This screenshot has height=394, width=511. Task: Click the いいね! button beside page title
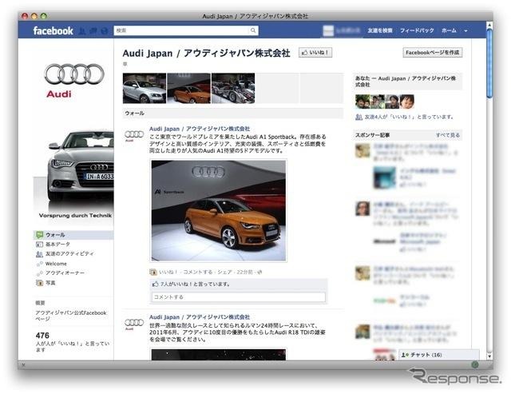tap(315, 53)
